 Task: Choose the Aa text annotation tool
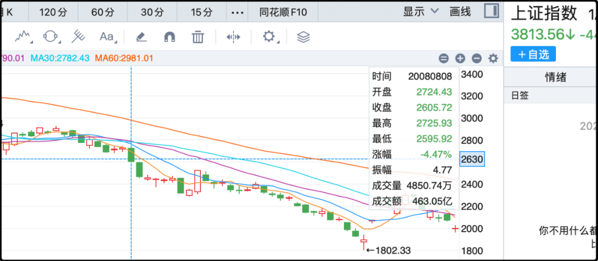106,37
